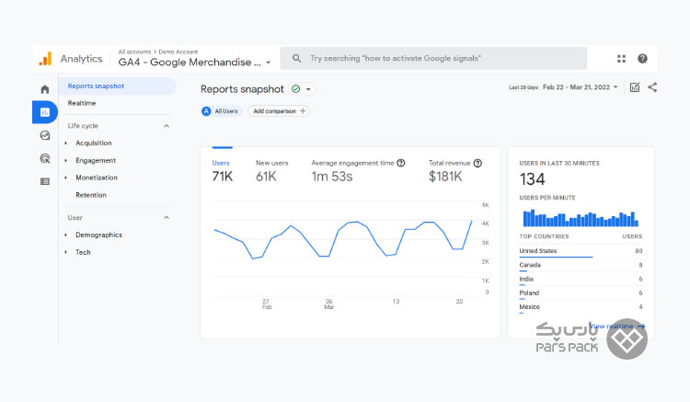Click the users per minute bar chart
The width and height of the screenshot is (690, 402).
tap(581, 218)
